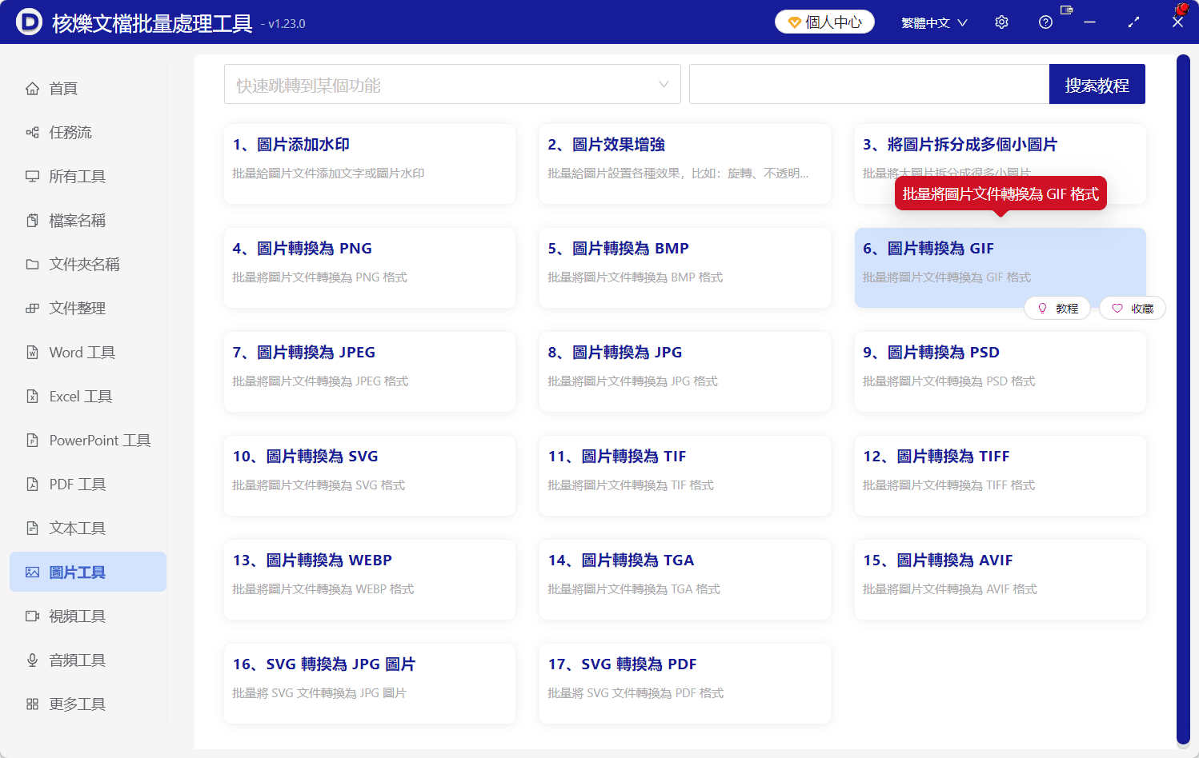The image size is (1199, 758).
Task: Click the PDF document icon in sidebar
Action: (x=32, y=484)
